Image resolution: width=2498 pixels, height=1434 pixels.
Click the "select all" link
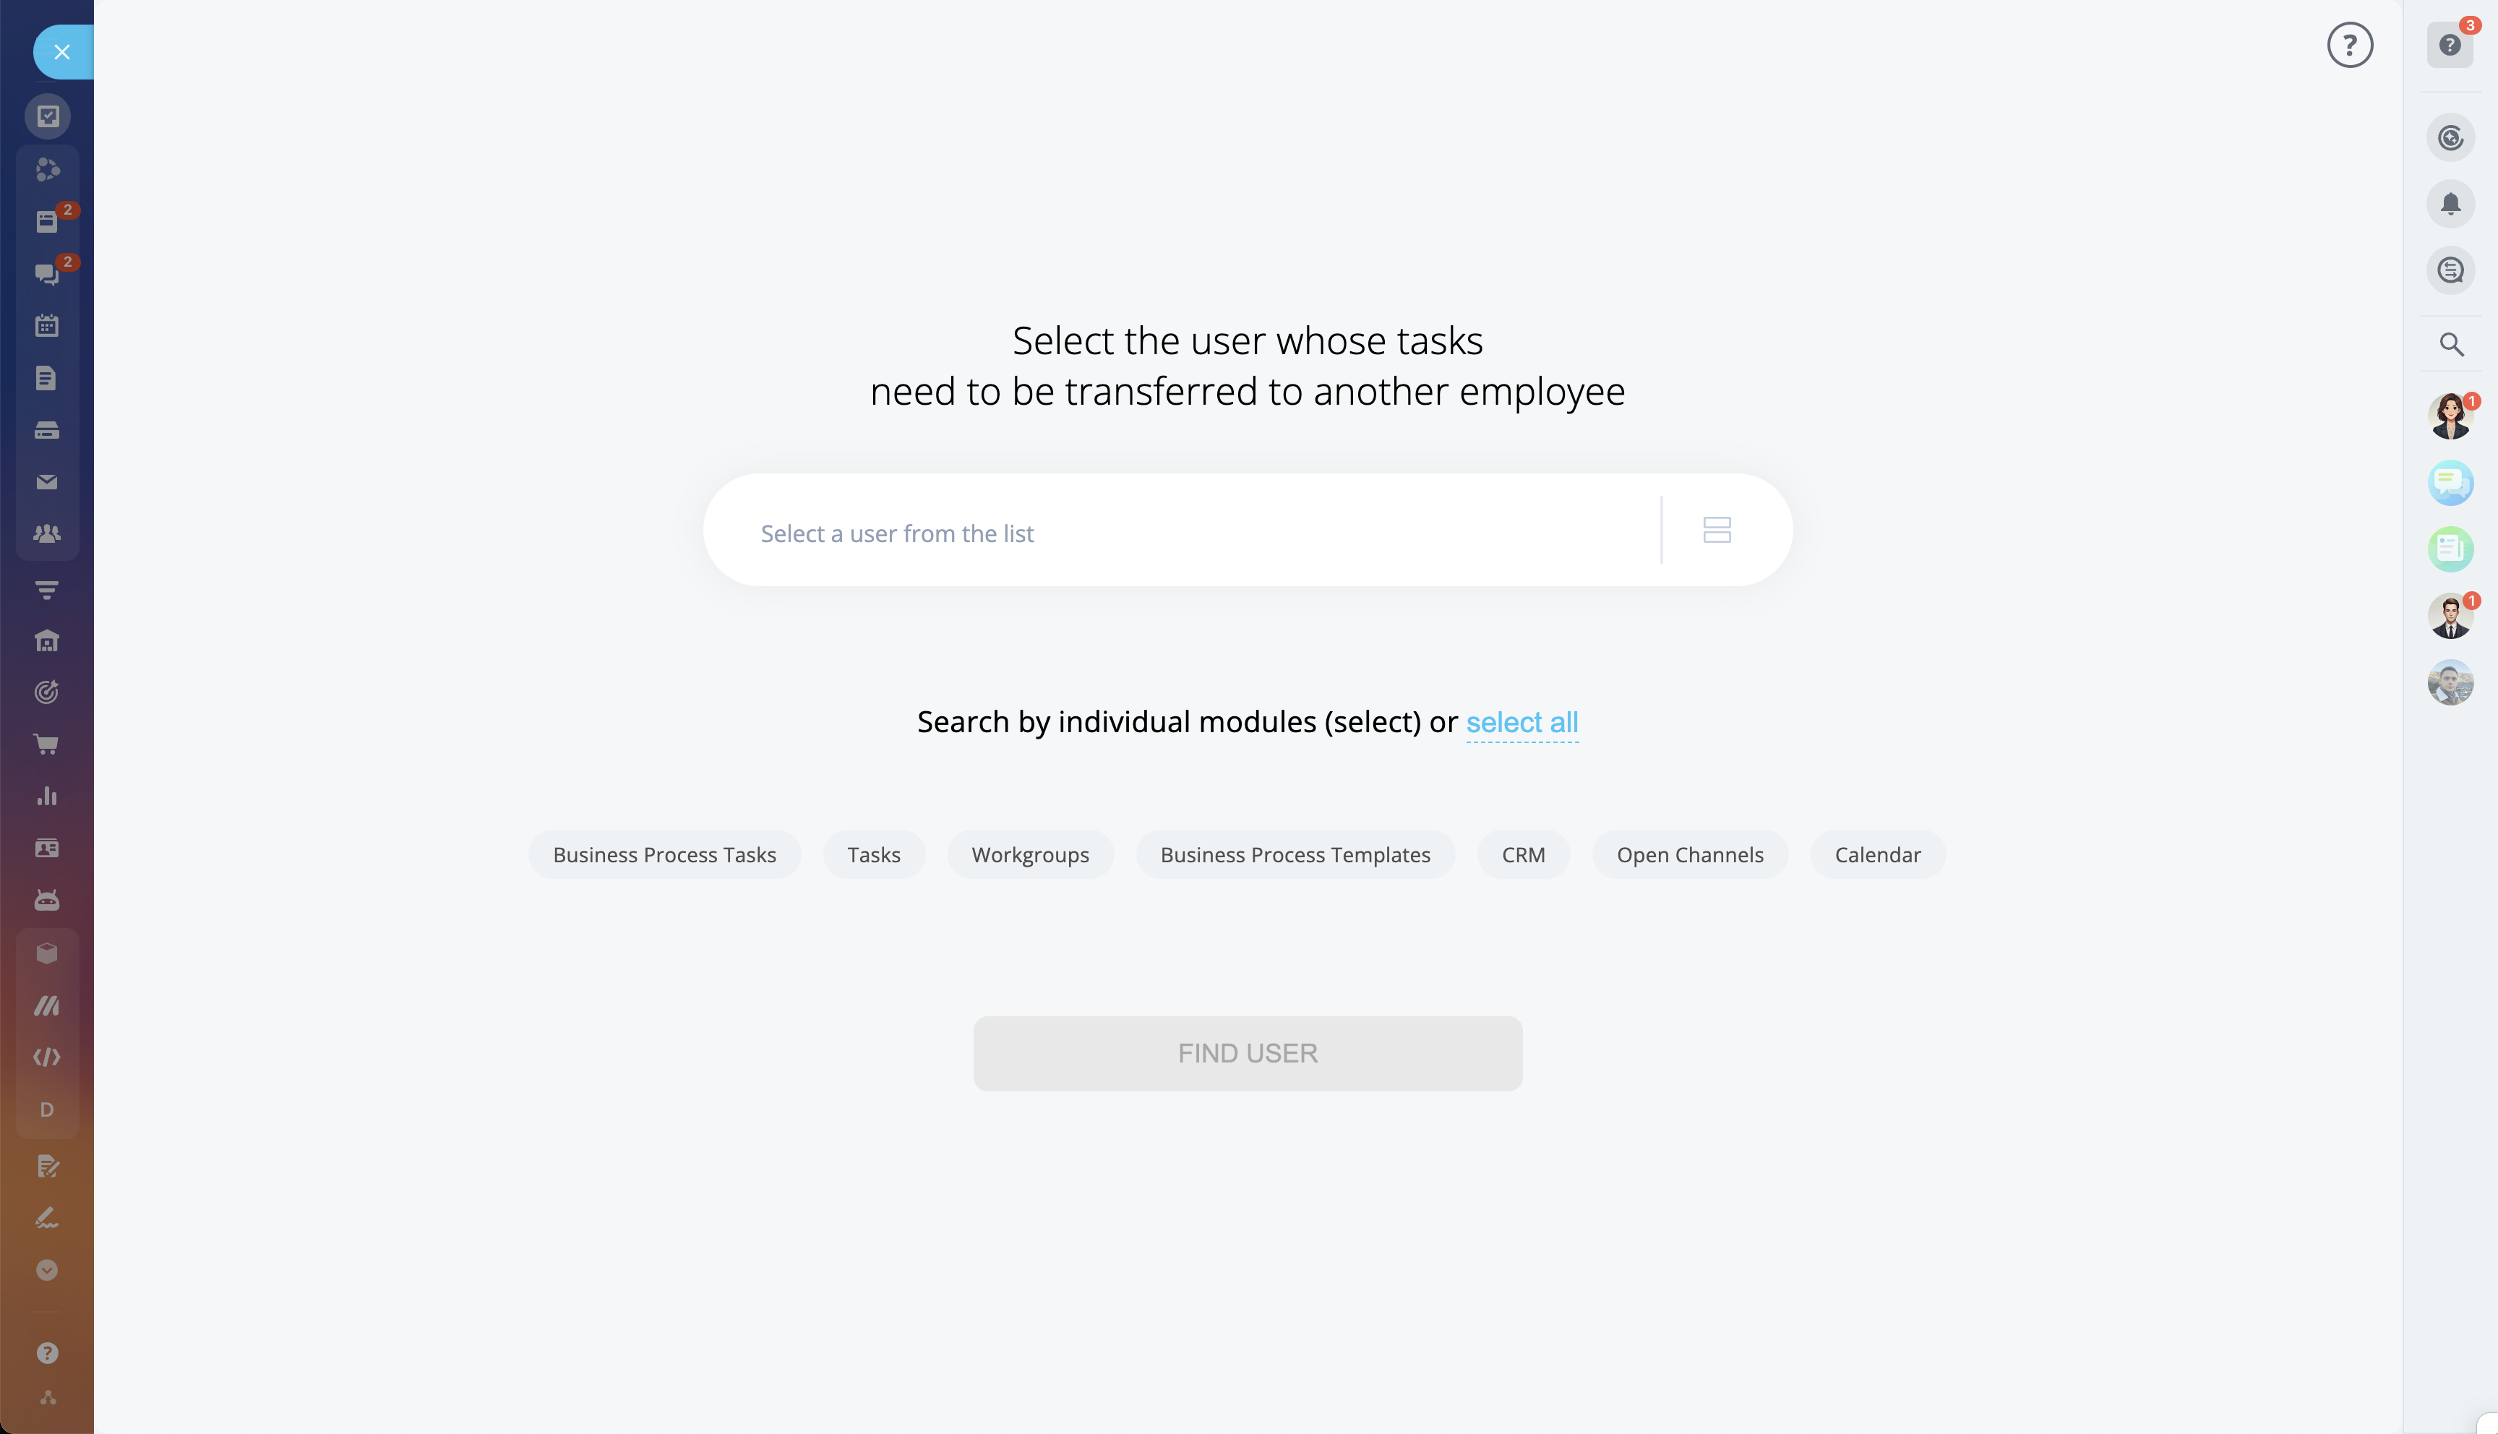coord(1521,722)
